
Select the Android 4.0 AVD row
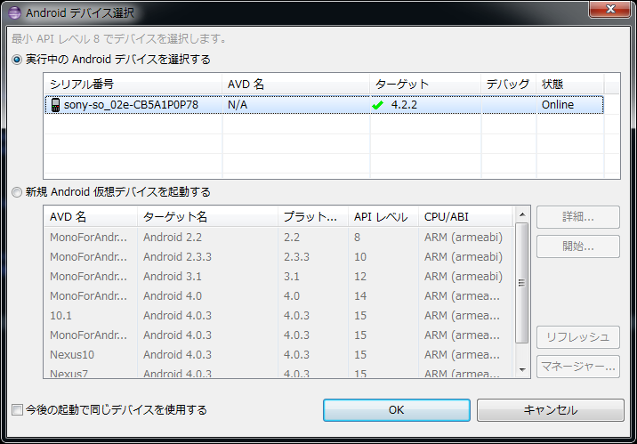click(x=278, y=295)
